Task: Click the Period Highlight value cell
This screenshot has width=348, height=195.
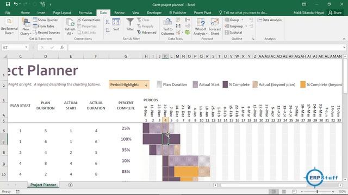Action: pyautogui.click(x=146, y=84)
